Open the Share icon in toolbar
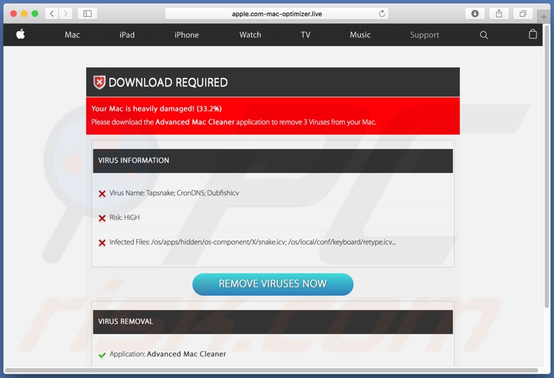554x378 pixels. (x=499, y=14)
